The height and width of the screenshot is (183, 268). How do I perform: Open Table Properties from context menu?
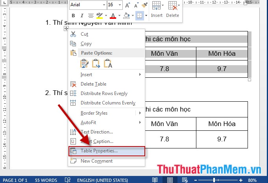tap(99, 151)
